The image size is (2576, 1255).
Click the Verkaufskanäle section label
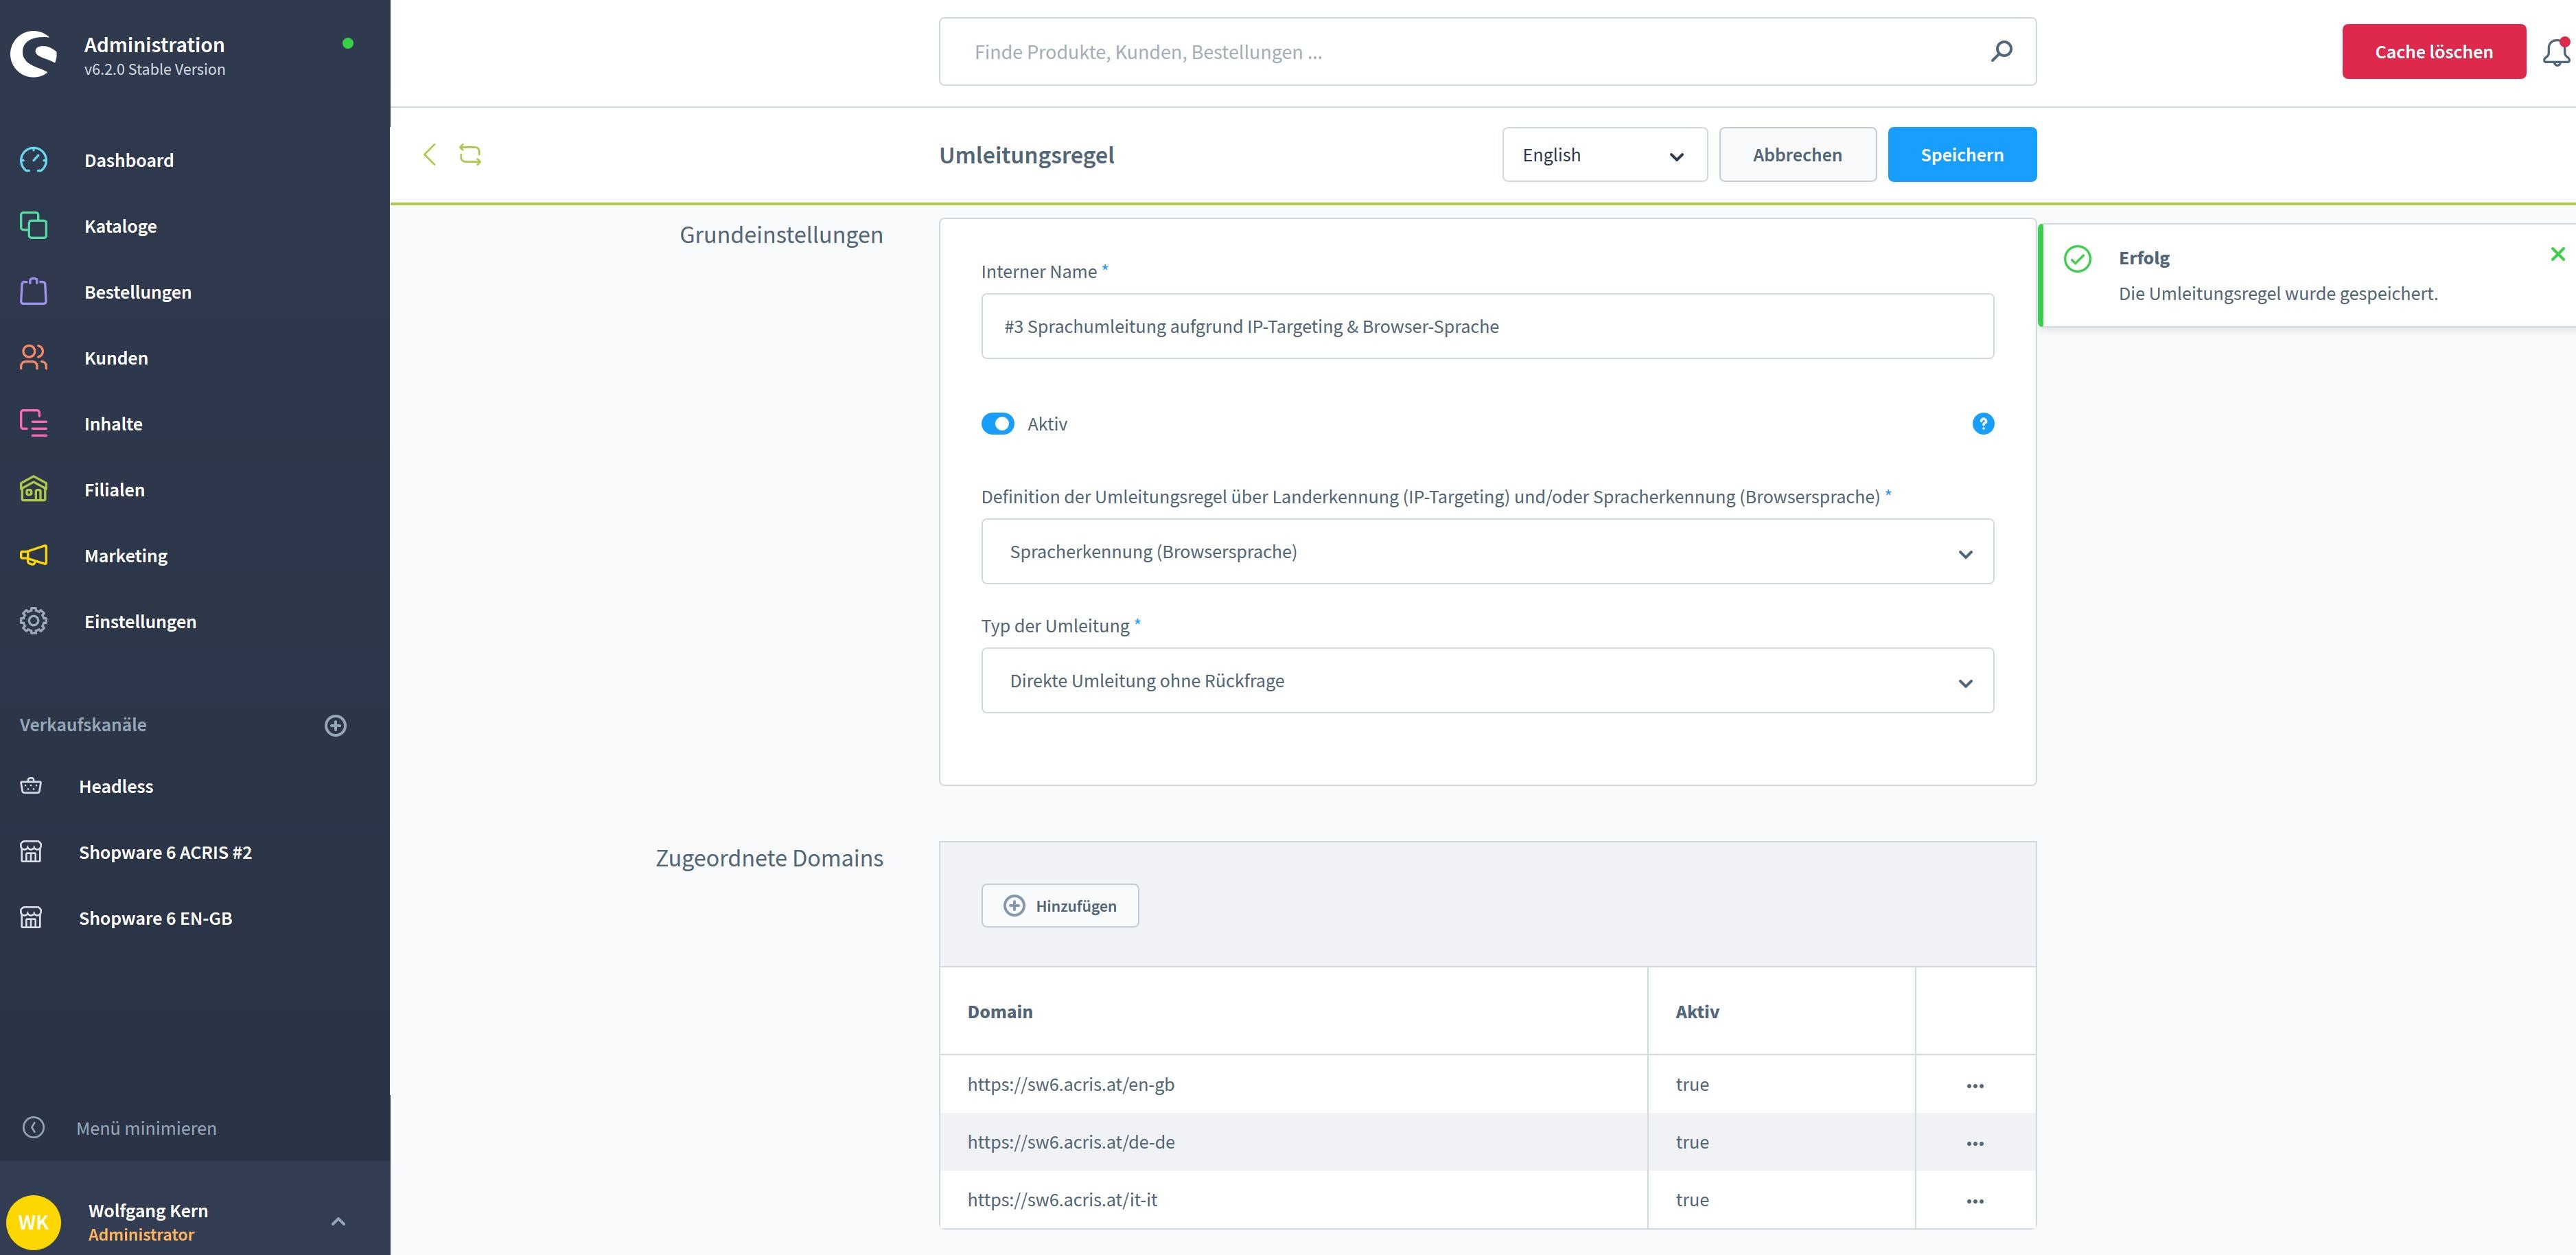(x=83, y=725)
